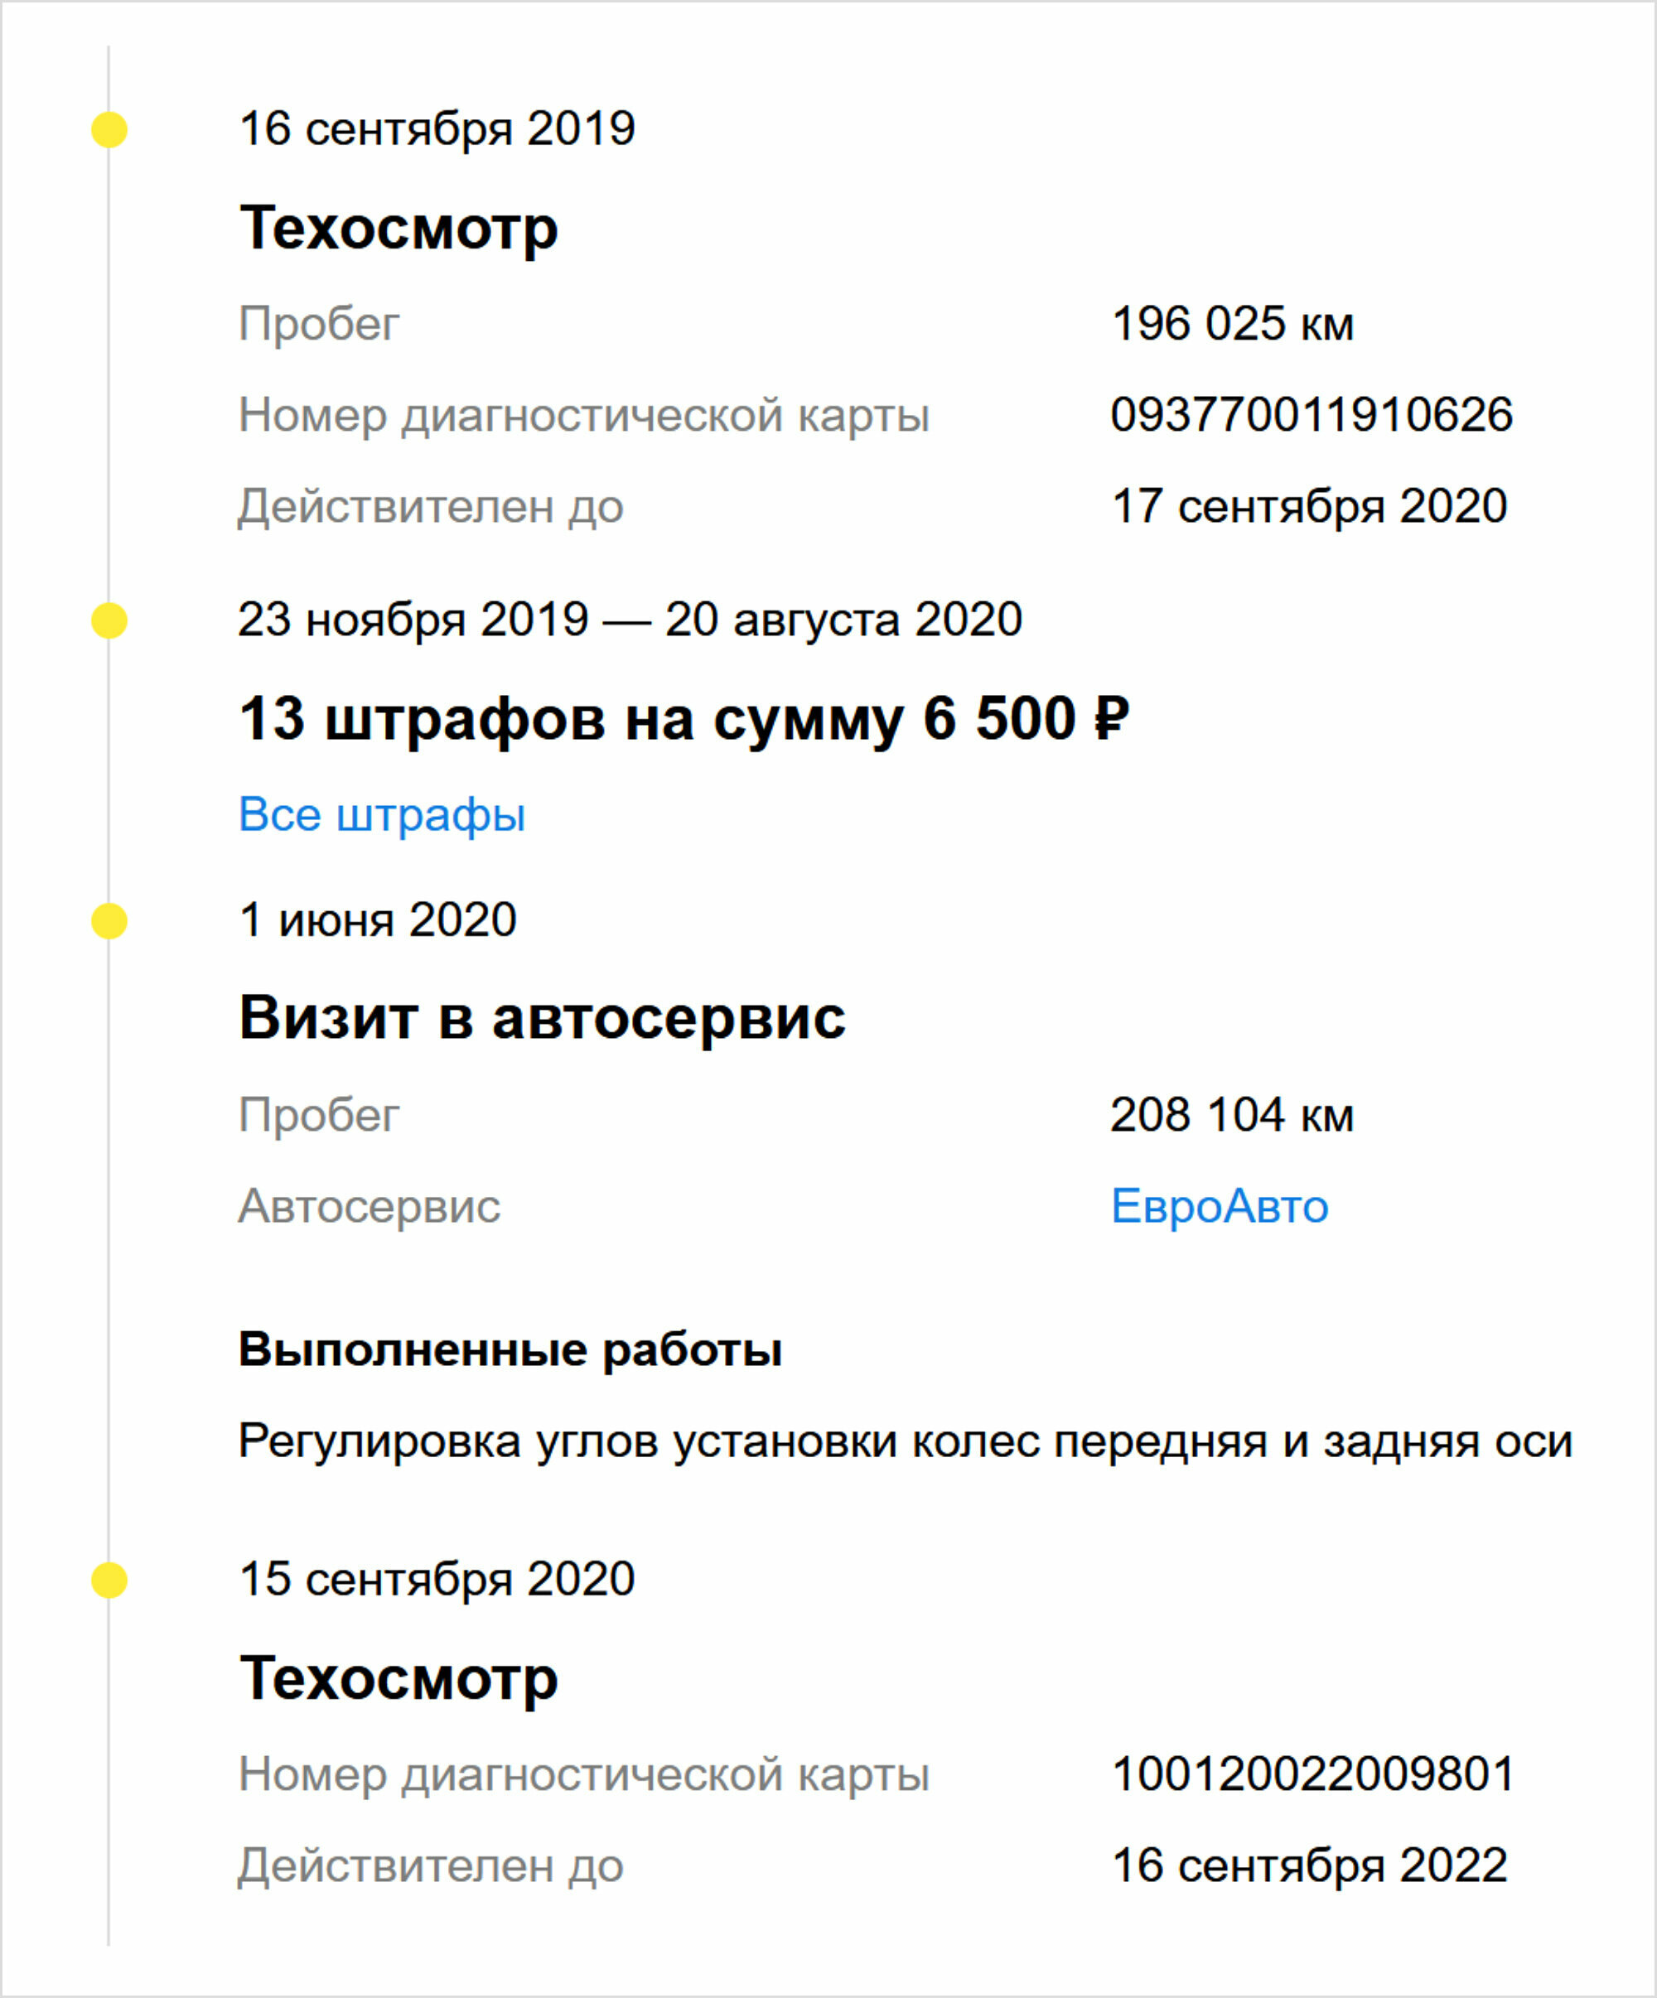Click the date 17 сентября 2020

1309,506
